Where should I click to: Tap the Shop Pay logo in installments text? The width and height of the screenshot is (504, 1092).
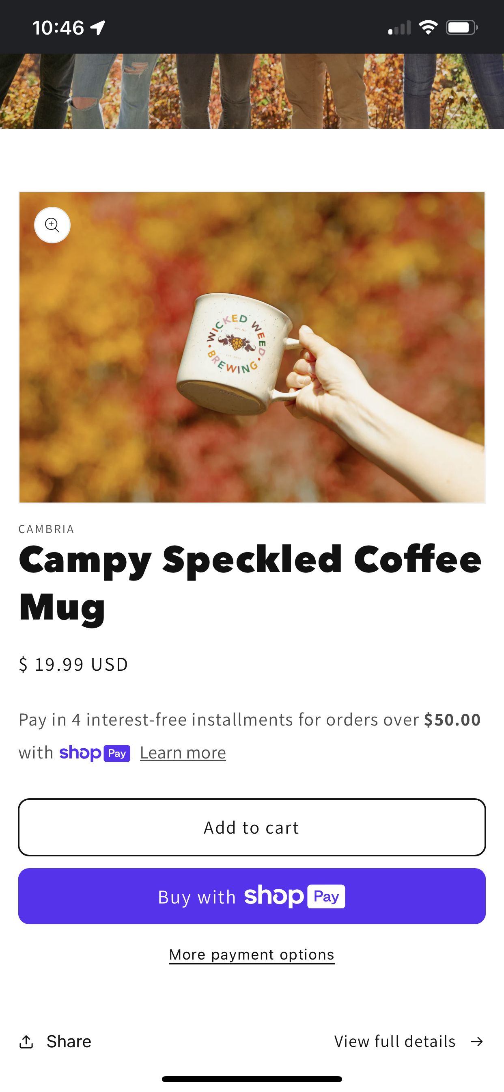pyautogui.click(x=95, y=753)
